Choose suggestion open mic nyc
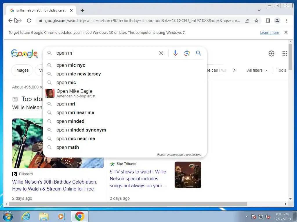Image resolution: width=297 pixels, height=222 pixels. click(125, 65)
